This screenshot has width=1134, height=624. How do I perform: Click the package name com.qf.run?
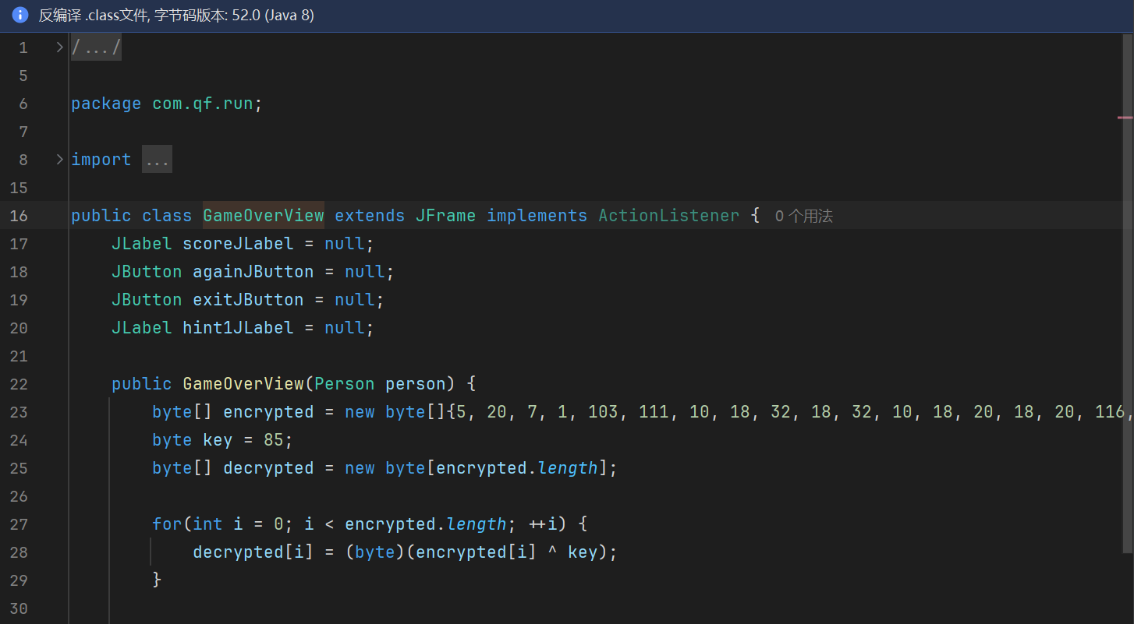[x=203, y=104]
